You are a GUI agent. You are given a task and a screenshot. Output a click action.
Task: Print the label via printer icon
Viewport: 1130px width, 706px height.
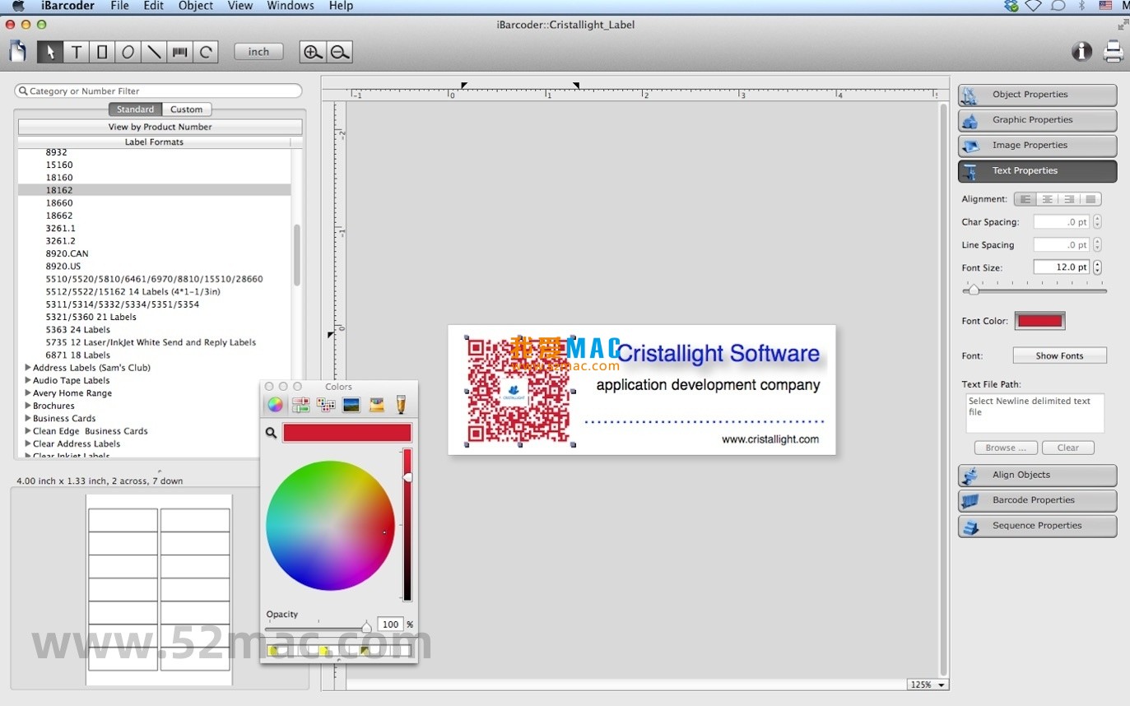pyautogui.click(x=1114, y=52)
